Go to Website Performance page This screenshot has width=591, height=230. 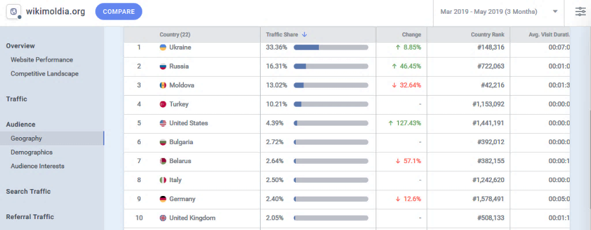tap(42, 59)
